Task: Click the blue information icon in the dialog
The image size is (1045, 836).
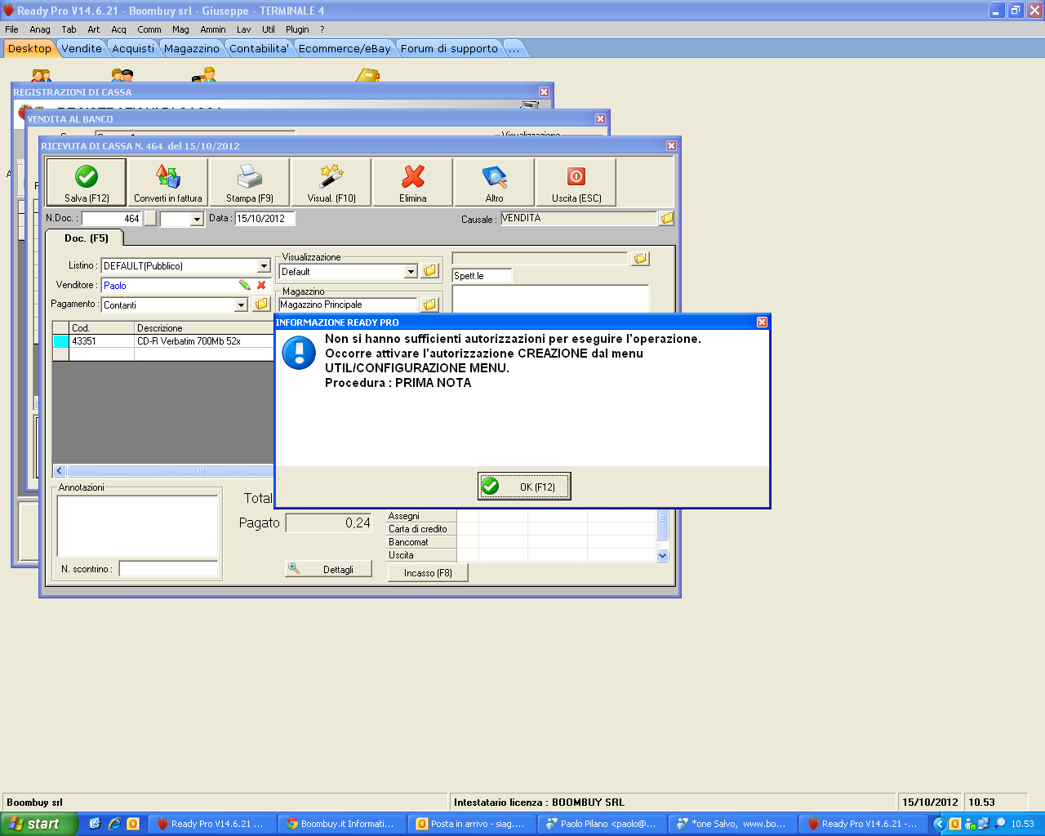Action: (299, 353)
